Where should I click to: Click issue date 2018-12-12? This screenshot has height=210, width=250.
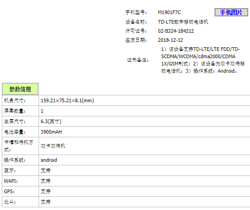[x=170, y=40]
